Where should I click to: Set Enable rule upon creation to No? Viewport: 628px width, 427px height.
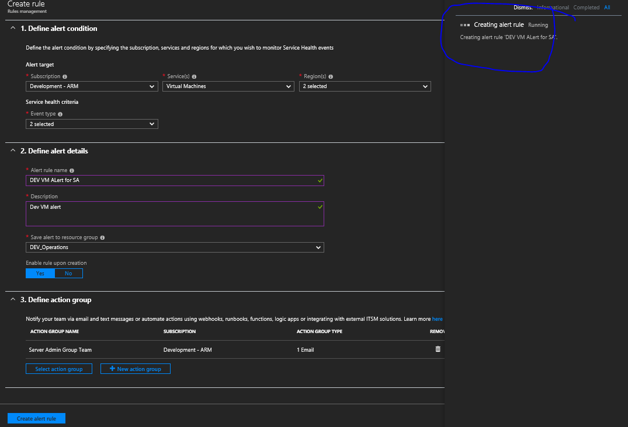click(68, 274)
